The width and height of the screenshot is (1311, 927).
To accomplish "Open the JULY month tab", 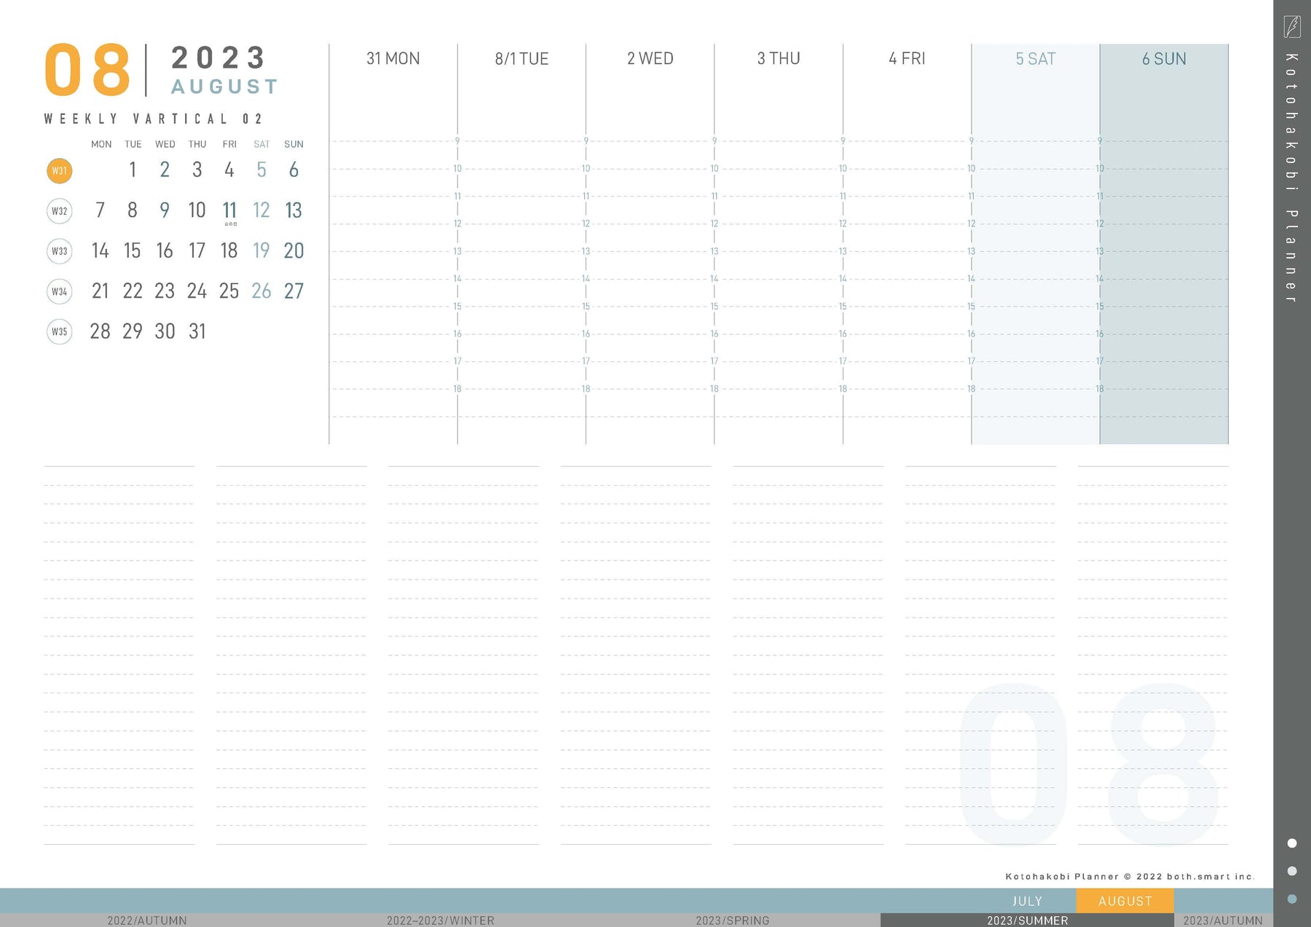I will pos(1027,901).
